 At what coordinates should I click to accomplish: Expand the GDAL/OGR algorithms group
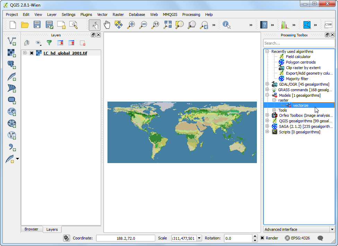pos(267,84)
